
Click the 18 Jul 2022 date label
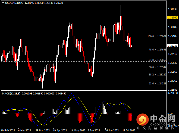[129, 130]
